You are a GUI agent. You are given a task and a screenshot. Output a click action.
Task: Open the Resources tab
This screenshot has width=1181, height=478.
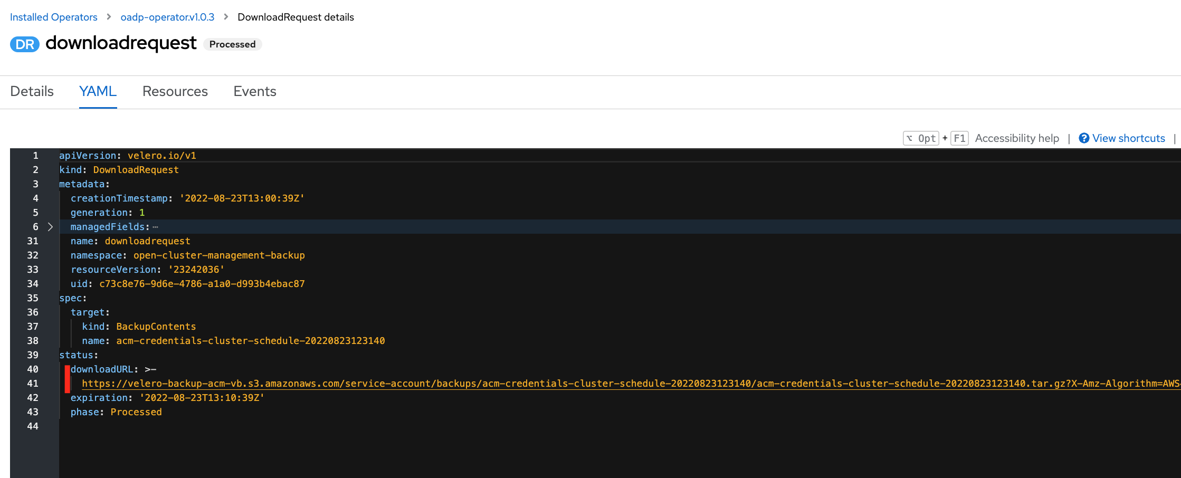click(x=175, y=91)
